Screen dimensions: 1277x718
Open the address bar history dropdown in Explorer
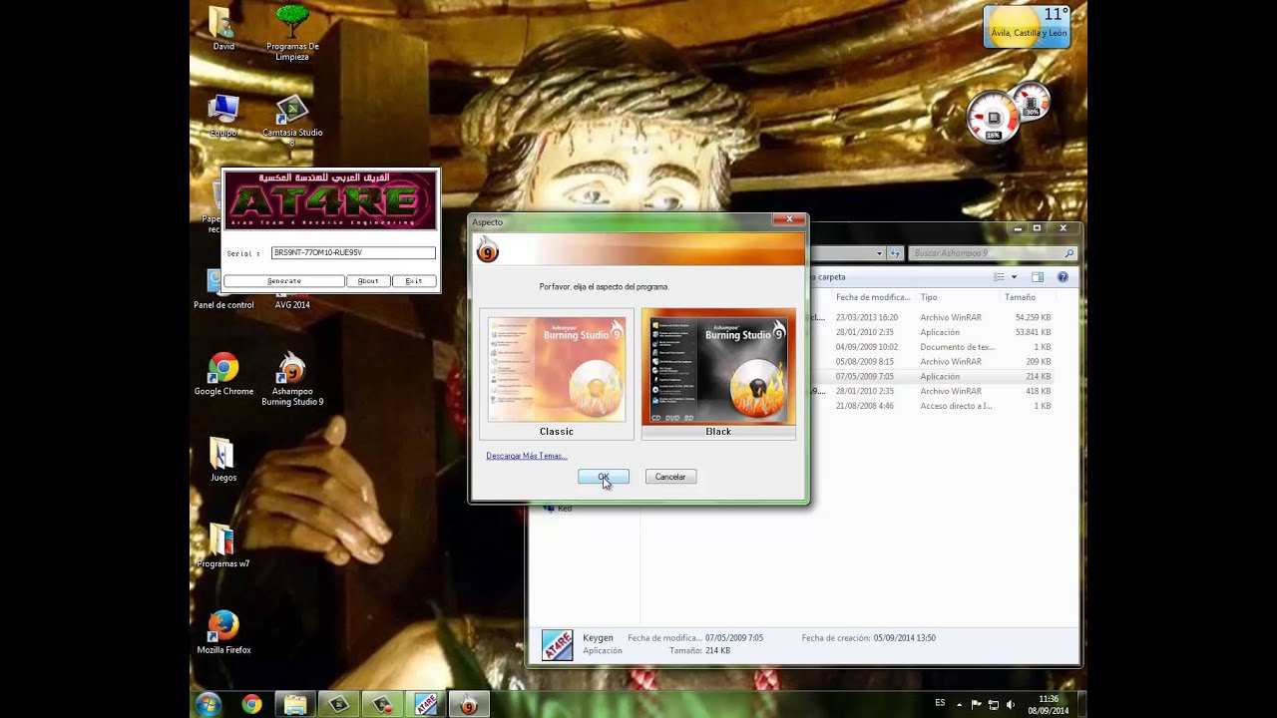tap(879, 253)
